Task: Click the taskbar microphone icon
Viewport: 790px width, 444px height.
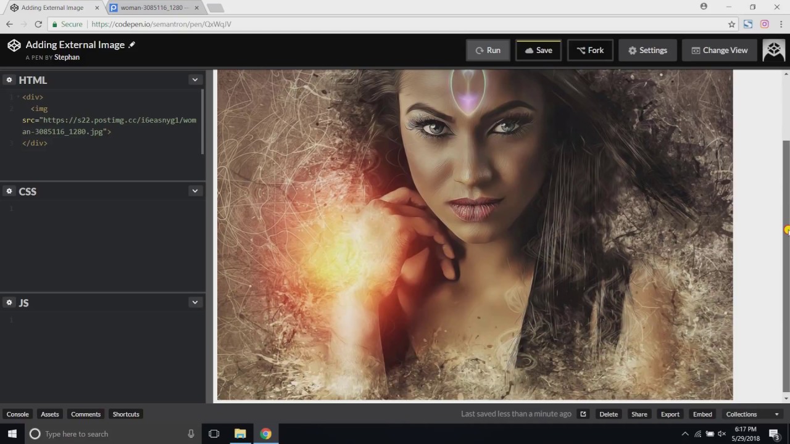Action: [x=191, y=434]
